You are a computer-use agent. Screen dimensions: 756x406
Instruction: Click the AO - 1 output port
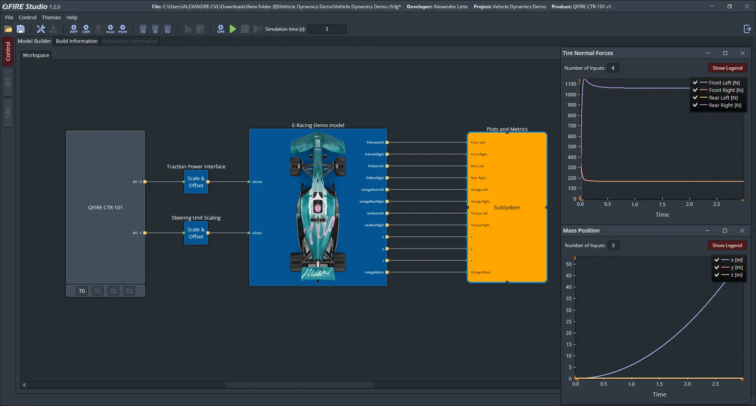pyautogui.click(x=145, y=233)
